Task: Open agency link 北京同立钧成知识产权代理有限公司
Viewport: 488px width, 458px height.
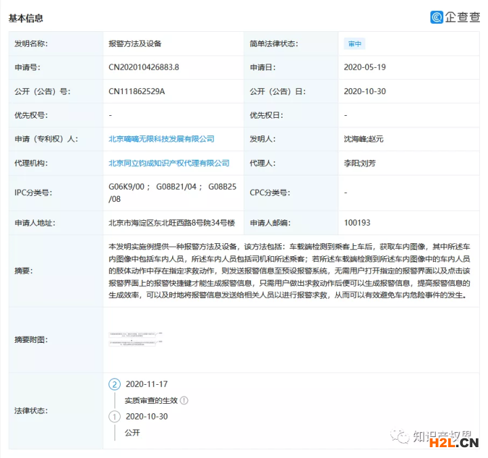Action: [169, 163]
